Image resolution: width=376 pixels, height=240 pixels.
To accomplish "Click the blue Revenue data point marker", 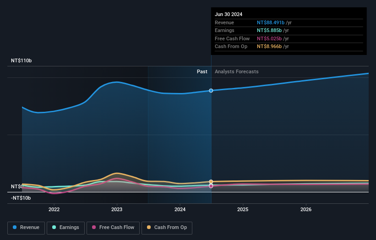I will click(x=211, y=90).
